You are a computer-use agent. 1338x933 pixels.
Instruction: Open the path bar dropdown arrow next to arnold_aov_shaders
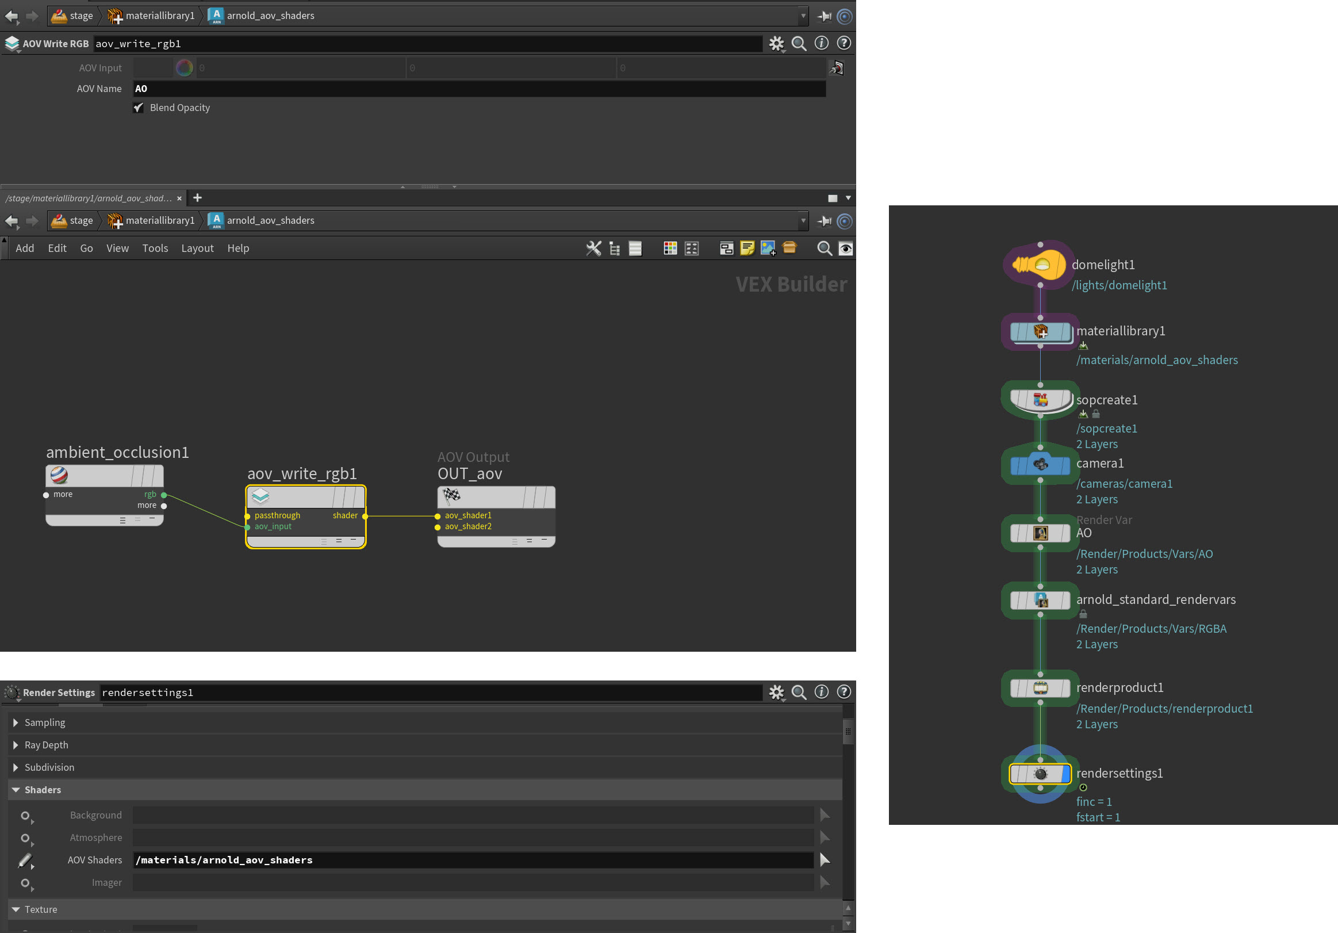pos(804,16)
